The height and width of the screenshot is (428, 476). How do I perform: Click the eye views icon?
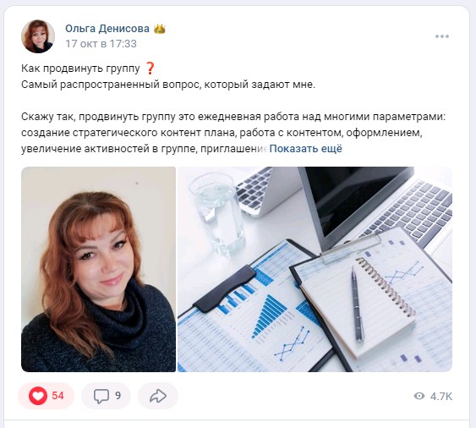point(419,396)
